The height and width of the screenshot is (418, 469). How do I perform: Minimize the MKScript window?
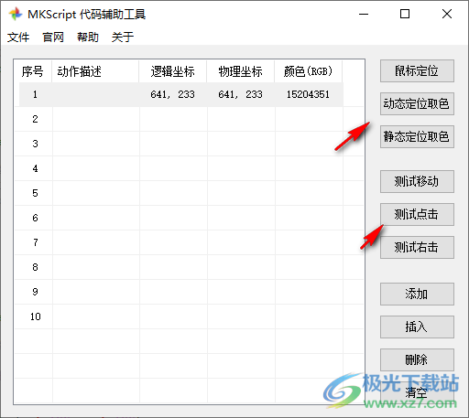pyautogui.click(x=364, y=14)
